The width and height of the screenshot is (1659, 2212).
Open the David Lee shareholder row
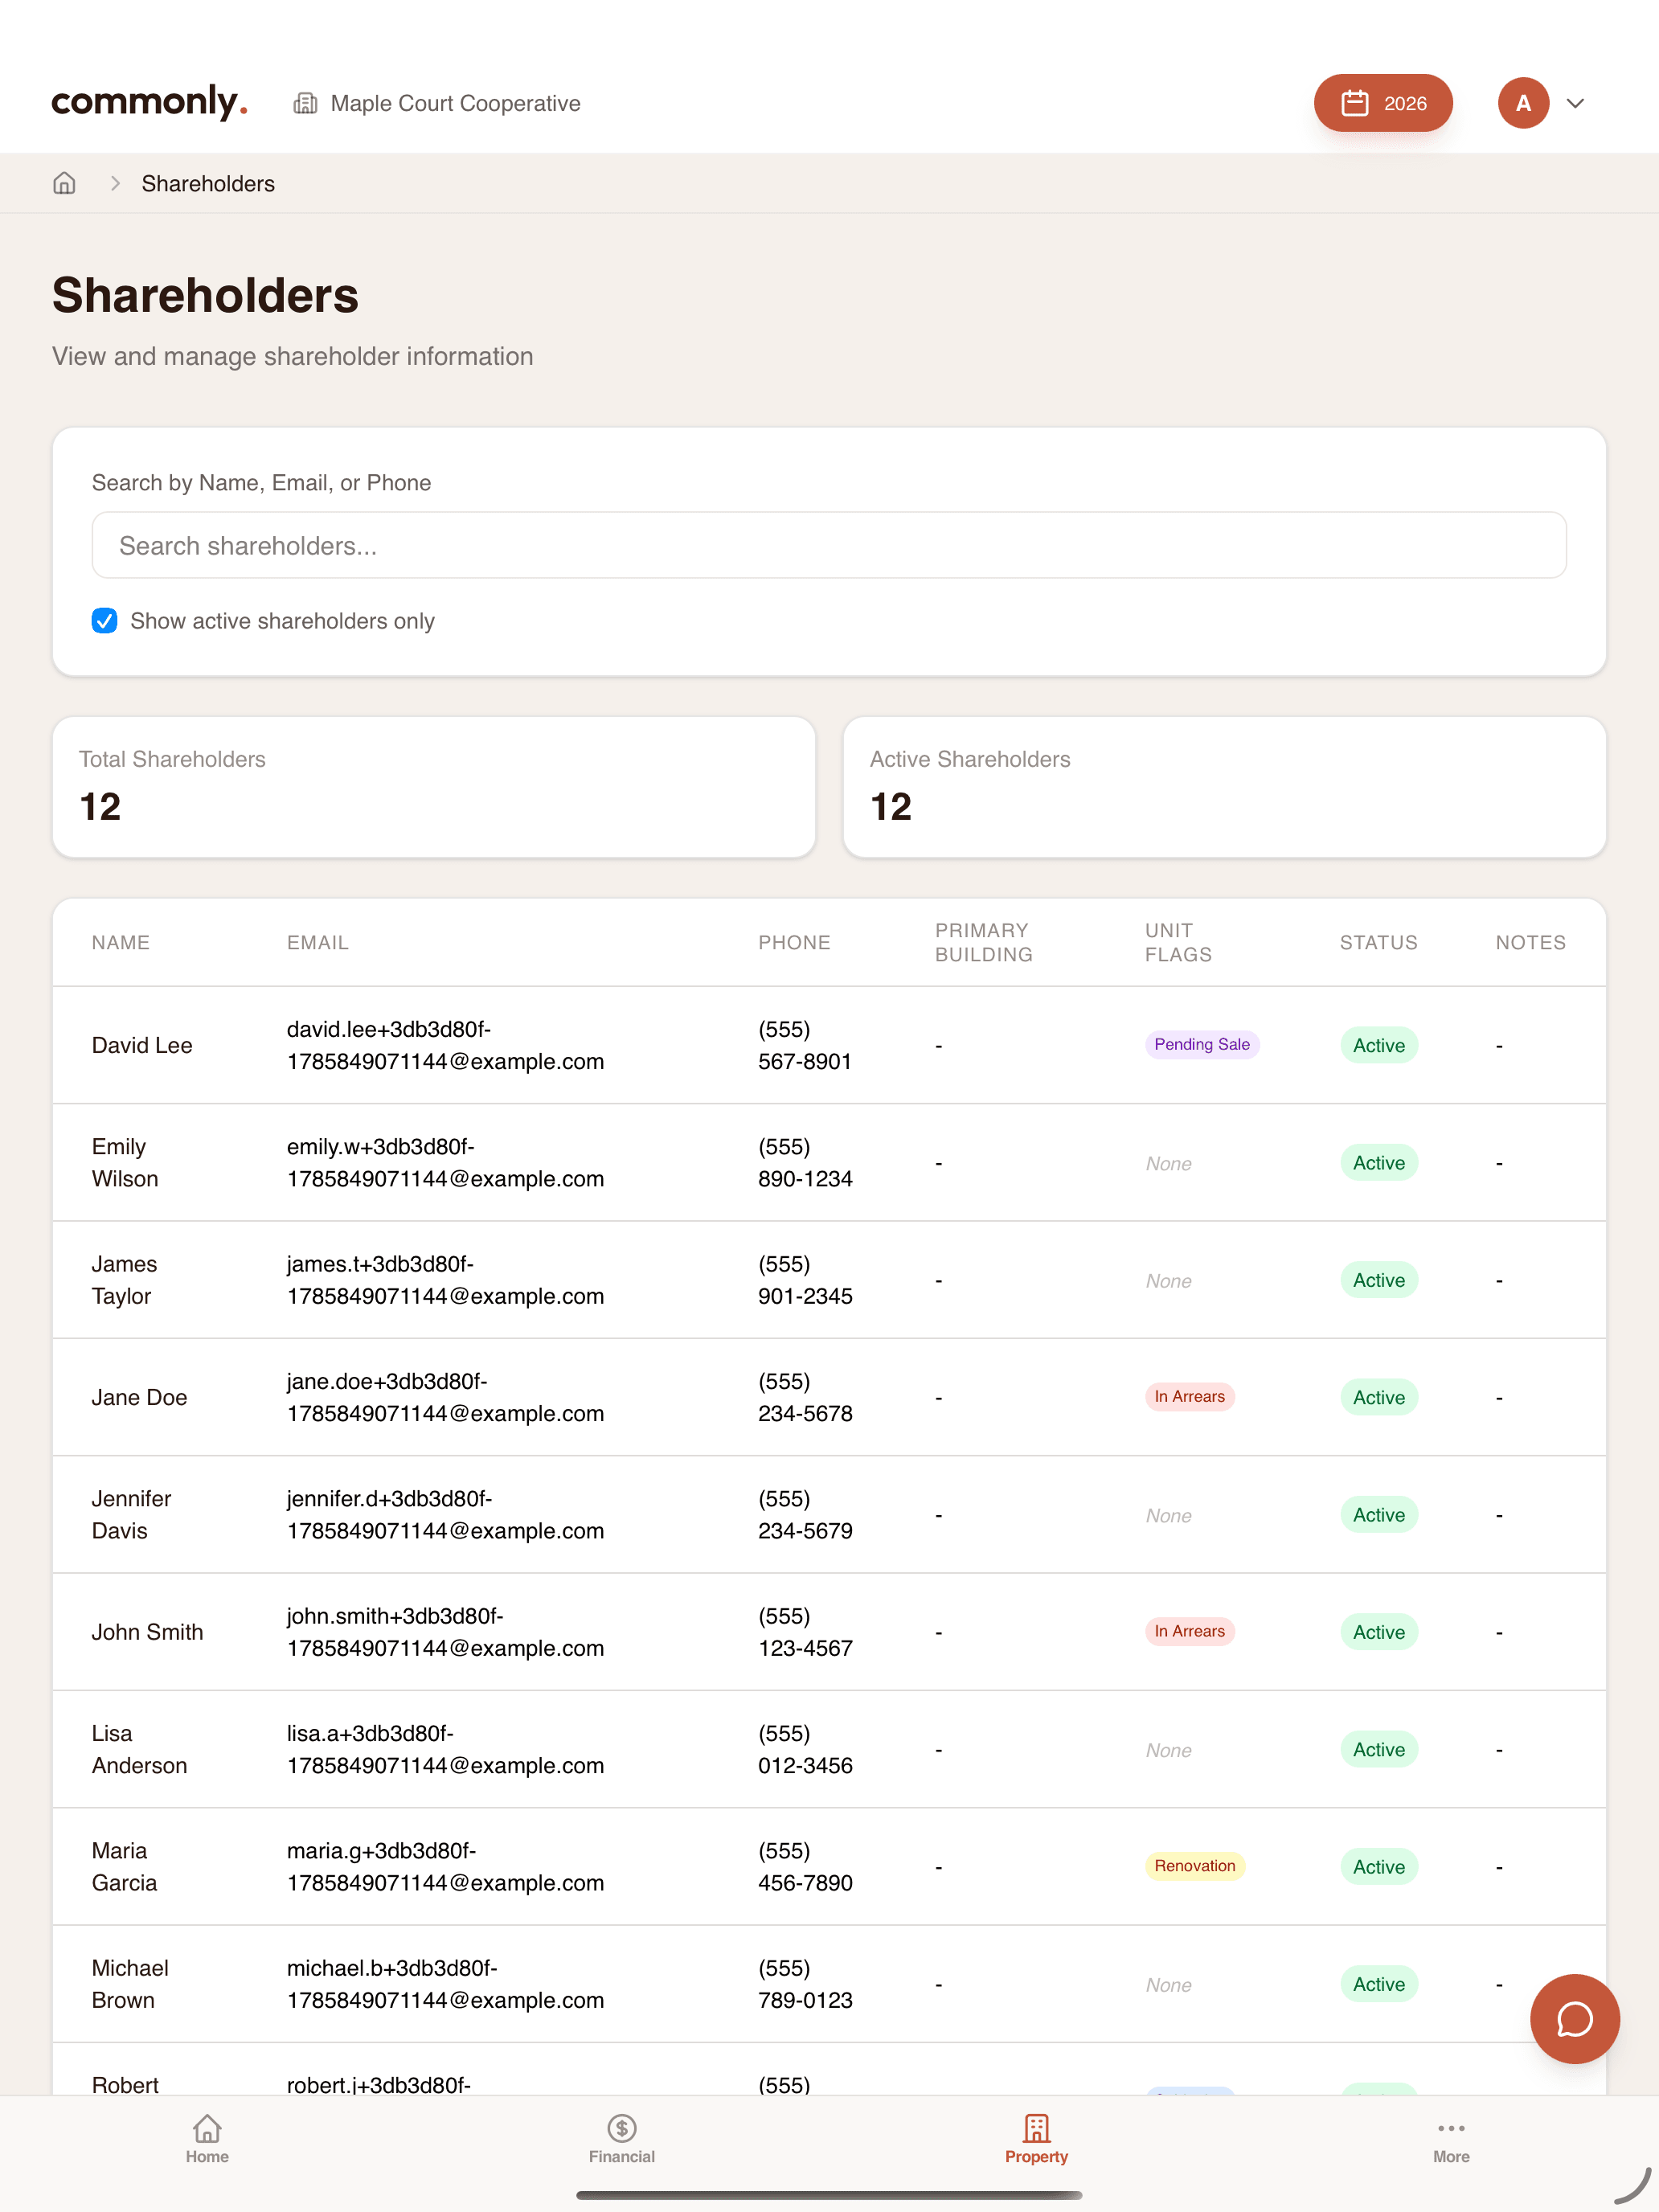829,1045
